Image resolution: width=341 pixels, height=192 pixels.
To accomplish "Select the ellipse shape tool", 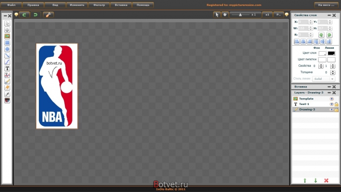I will coord(7,49).
